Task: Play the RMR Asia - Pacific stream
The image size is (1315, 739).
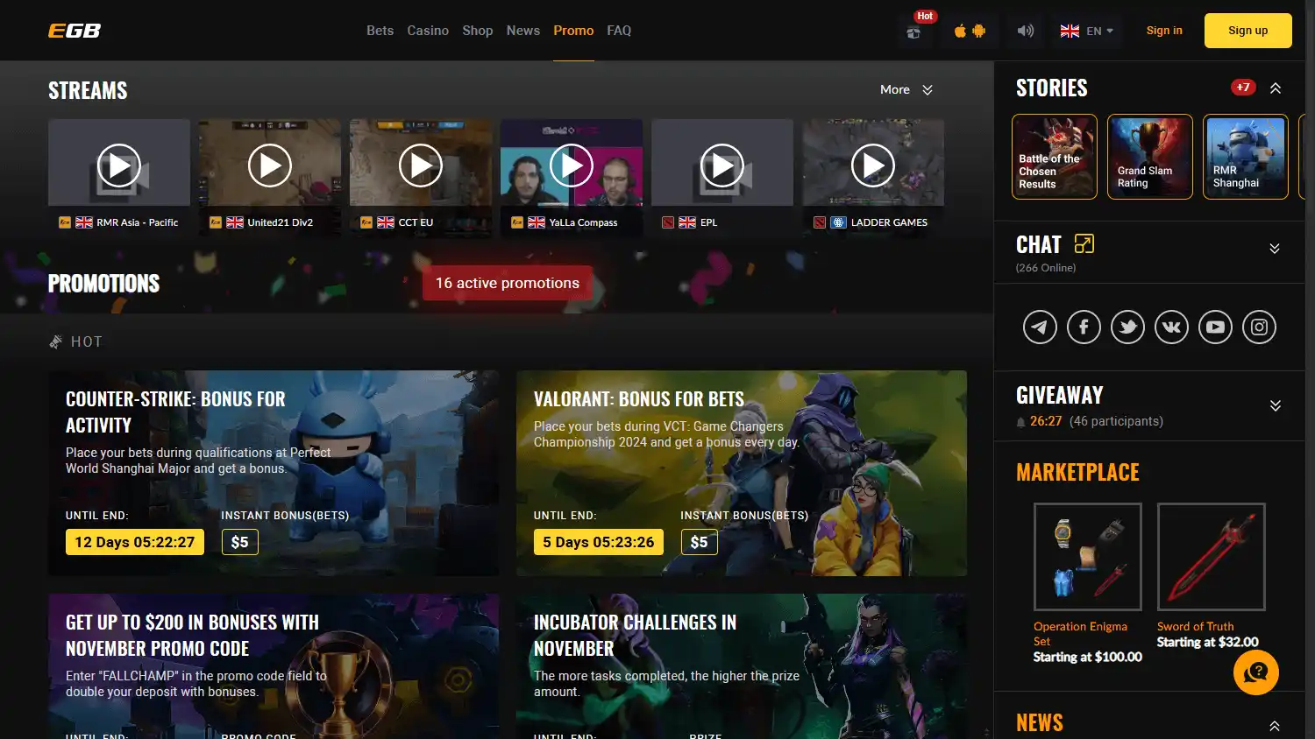Action: 119,165
